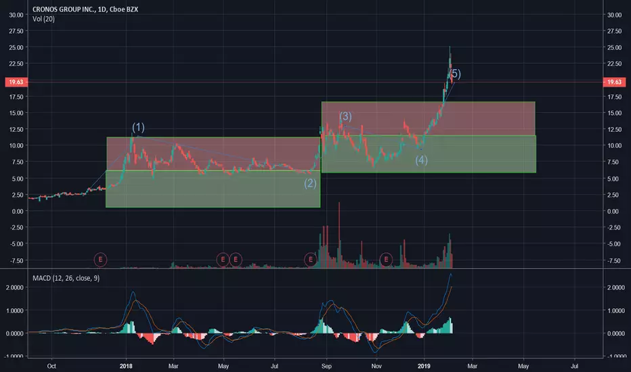The height and width of the screenshot is (372, 631).
Task: Select the wave (2) annotation label
Action: tap(310, 183)
